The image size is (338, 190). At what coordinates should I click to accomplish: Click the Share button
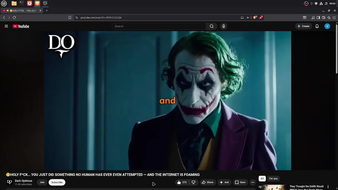208,182
